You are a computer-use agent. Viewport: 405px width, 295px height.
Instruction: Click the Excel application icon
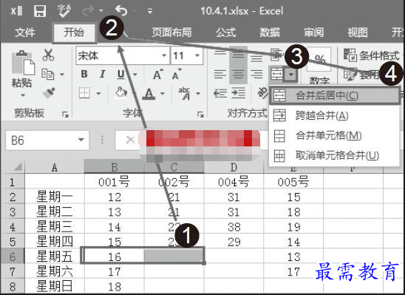click(16, 11)
